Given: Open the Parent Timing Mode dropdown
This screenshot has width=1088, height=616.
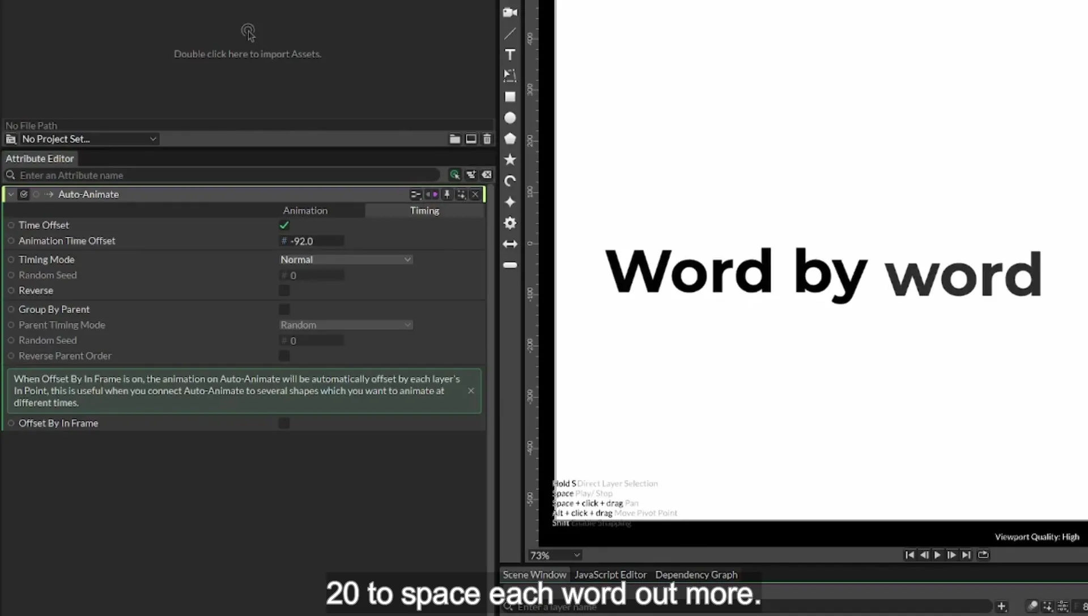Looking at the screenshot, I should pyautogui.click(x=346, y=325).
